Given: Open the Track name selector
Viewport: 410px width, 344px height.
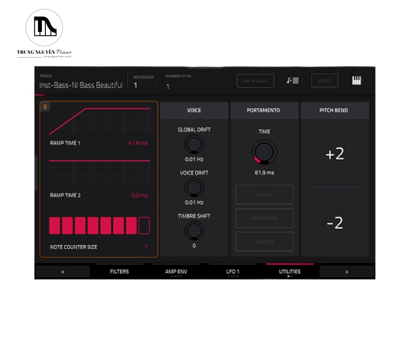Looking at the screenshot, I should pos(81,85).
